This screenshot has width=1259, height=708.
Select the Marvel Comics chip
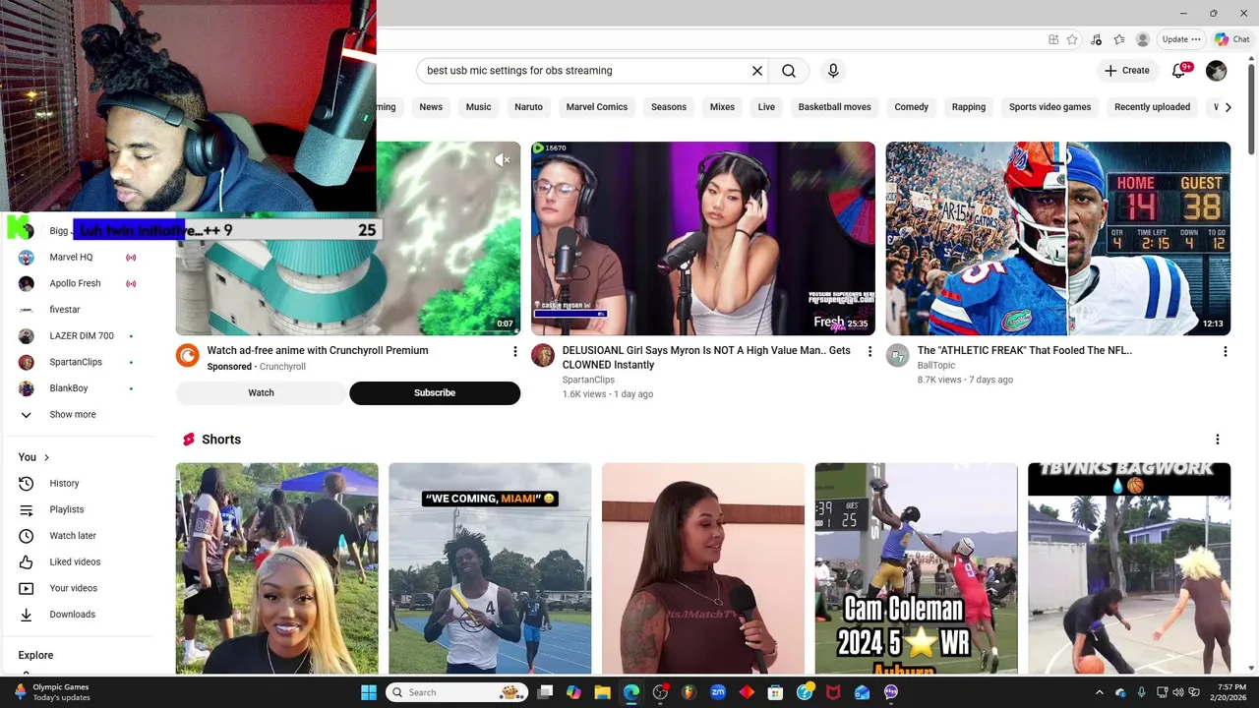coord(597,107)
